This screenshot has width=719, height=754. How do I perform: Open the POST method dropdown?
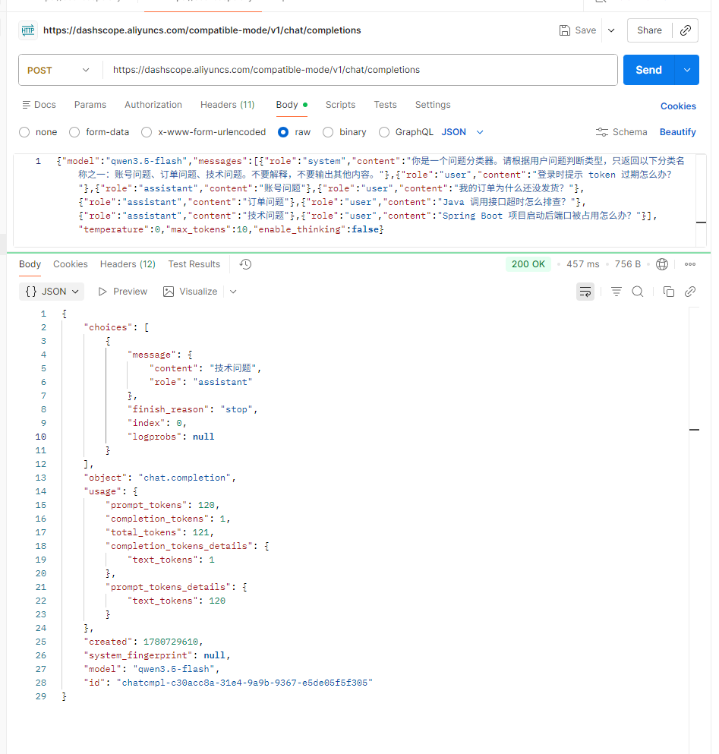(60, 70)
